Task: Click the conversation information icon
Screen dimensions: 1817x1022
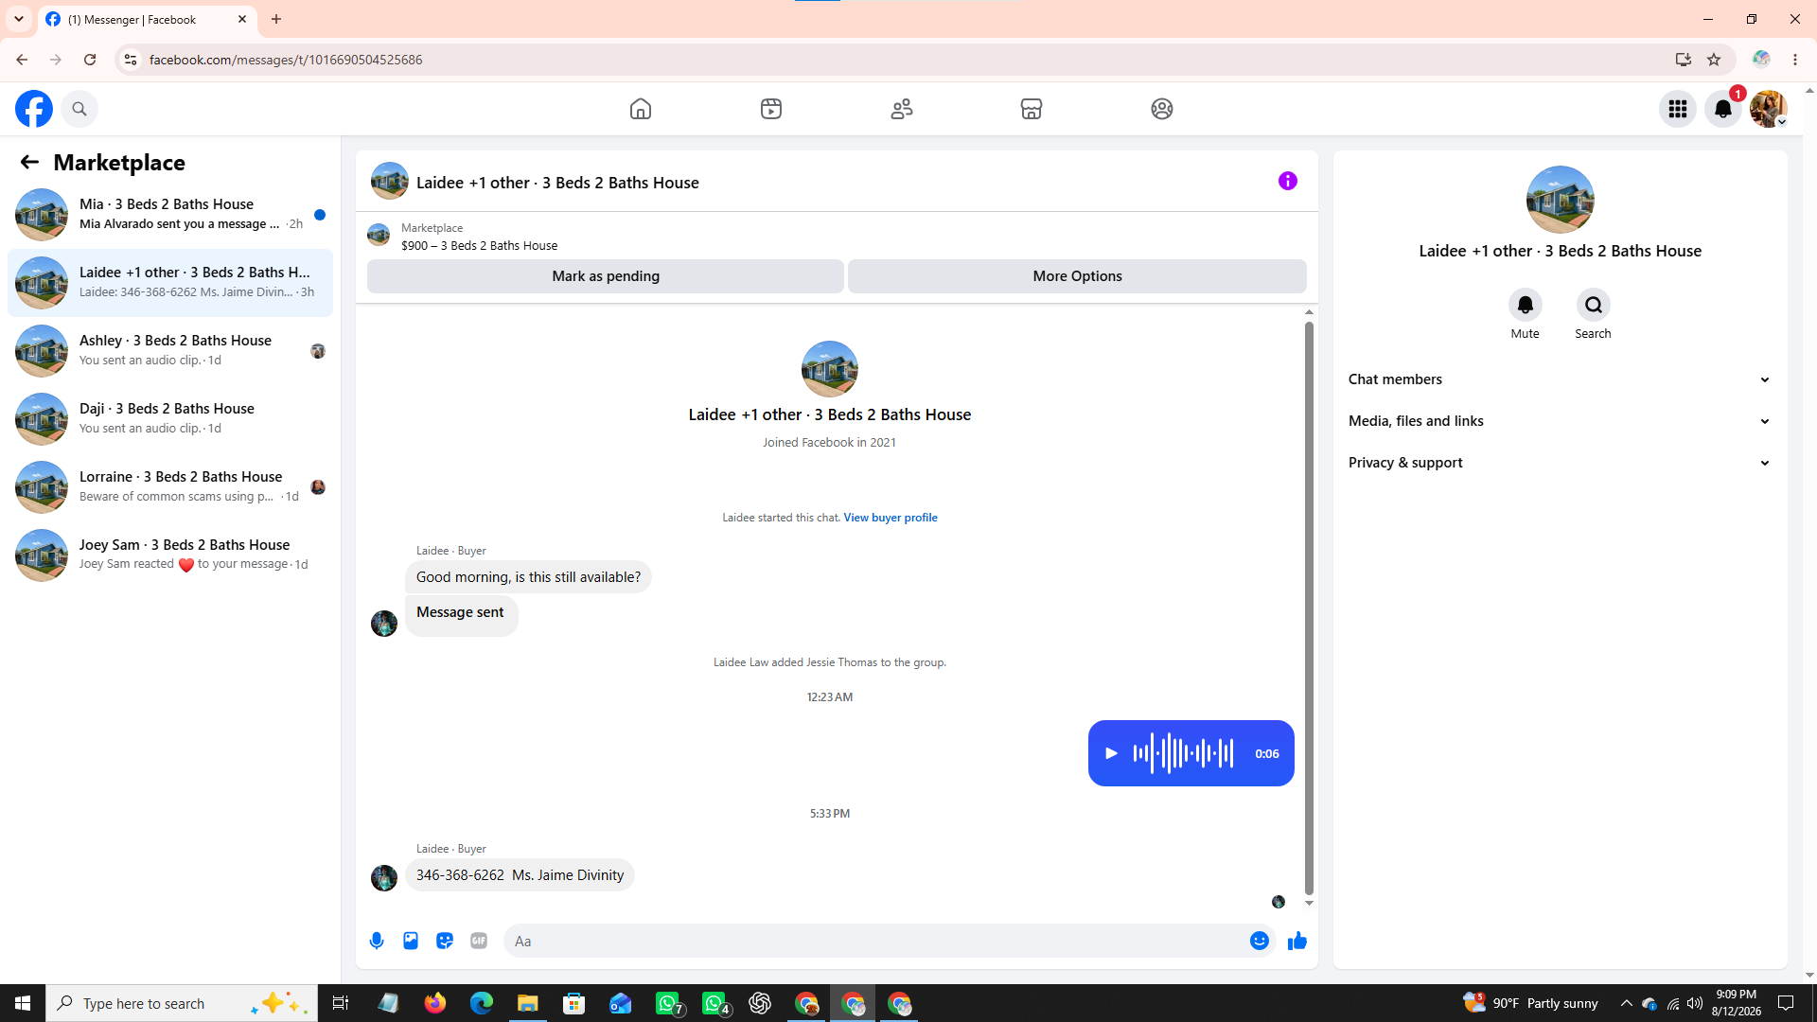Action: (x=1288, y=181)
